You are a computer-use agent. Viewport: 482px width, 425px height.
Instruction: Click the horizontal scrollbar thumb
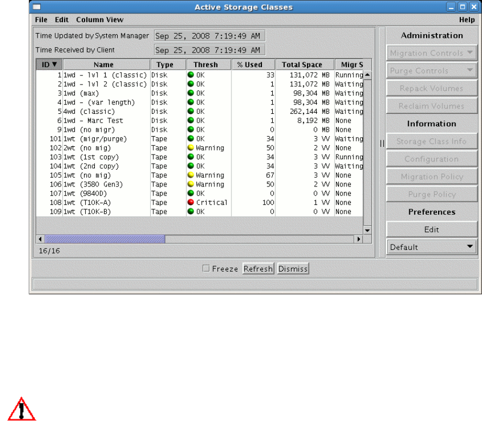(104, 239)
